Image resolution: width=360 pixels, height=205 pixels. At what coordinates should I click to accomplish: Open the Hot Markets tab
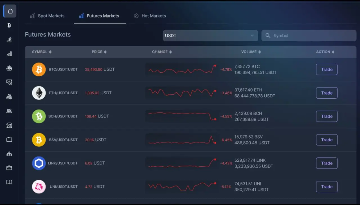click(x=150, y=16)
